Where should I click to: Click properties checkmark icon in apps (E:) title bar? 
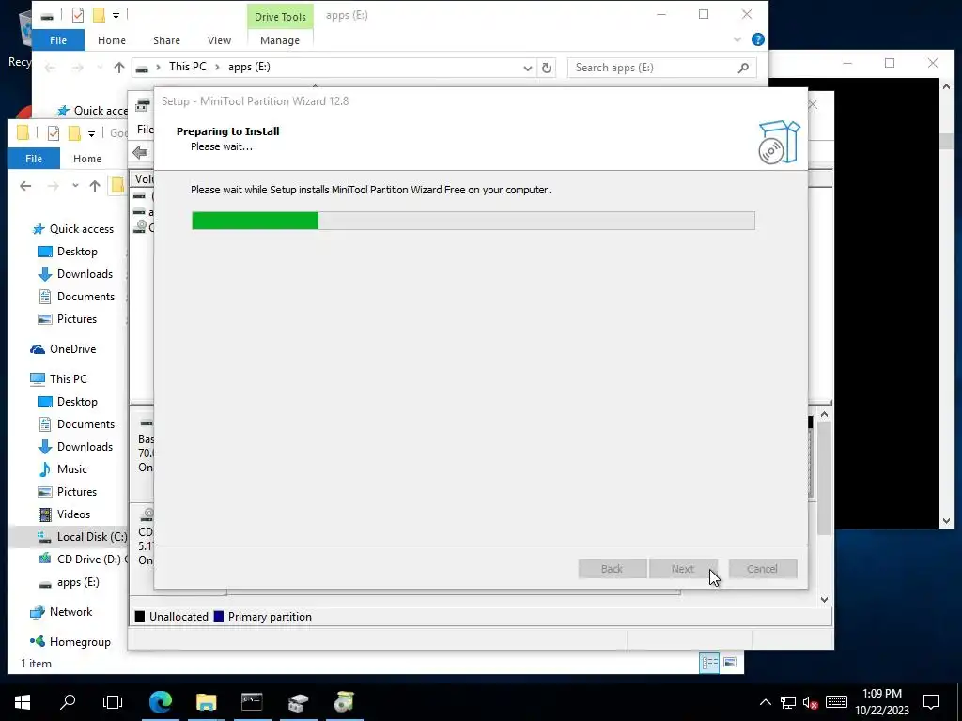coord(78,15)
